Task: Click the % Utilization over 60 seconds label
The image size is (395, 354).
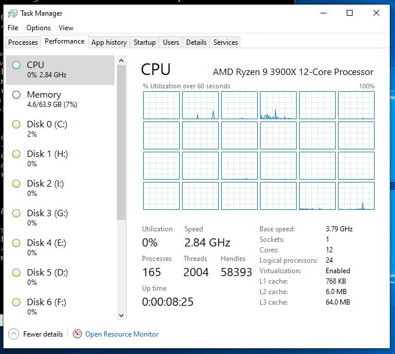Action: pos(186,86)
